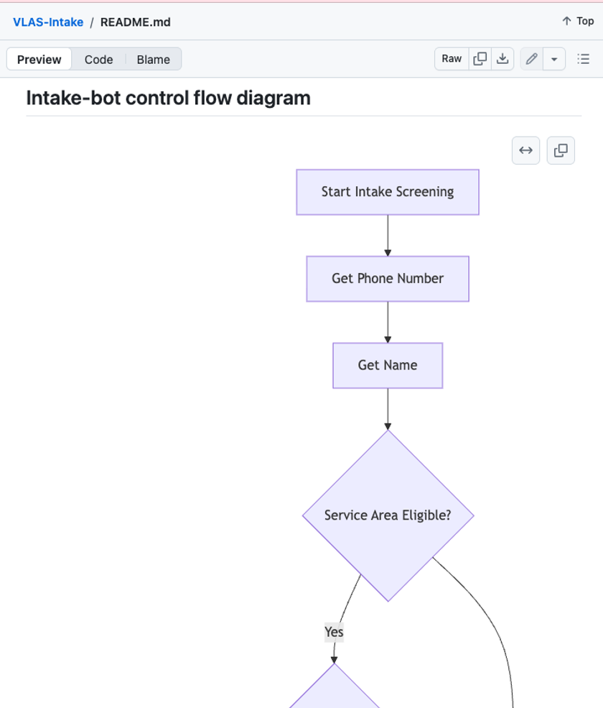Click the Get Name node
The image size is (603, 708).
[x=388, y=365]
